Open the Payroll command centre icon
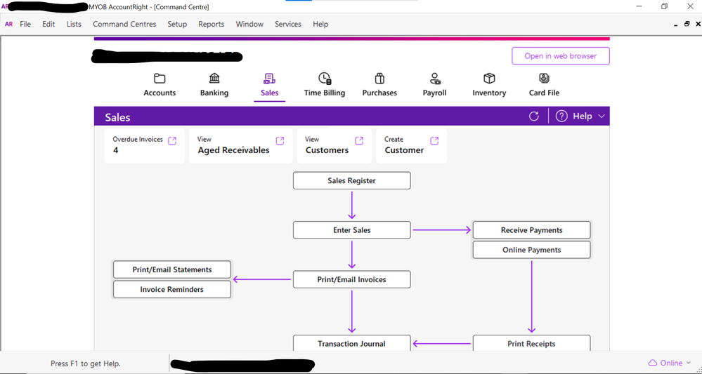Viewport: 702px width, 374px height. [434, 79]
